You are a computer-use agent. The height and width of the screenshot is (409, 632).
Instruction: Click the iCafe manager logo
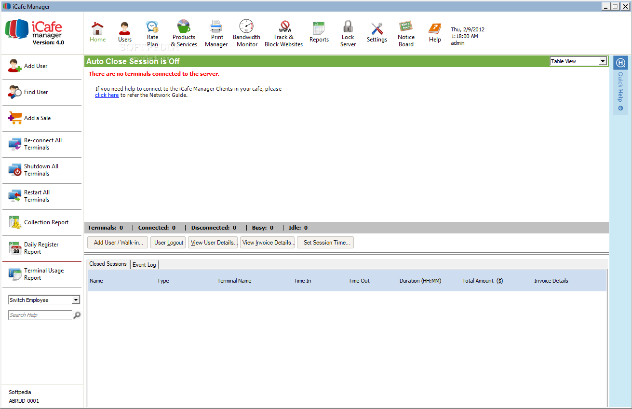tap(33, 32)
